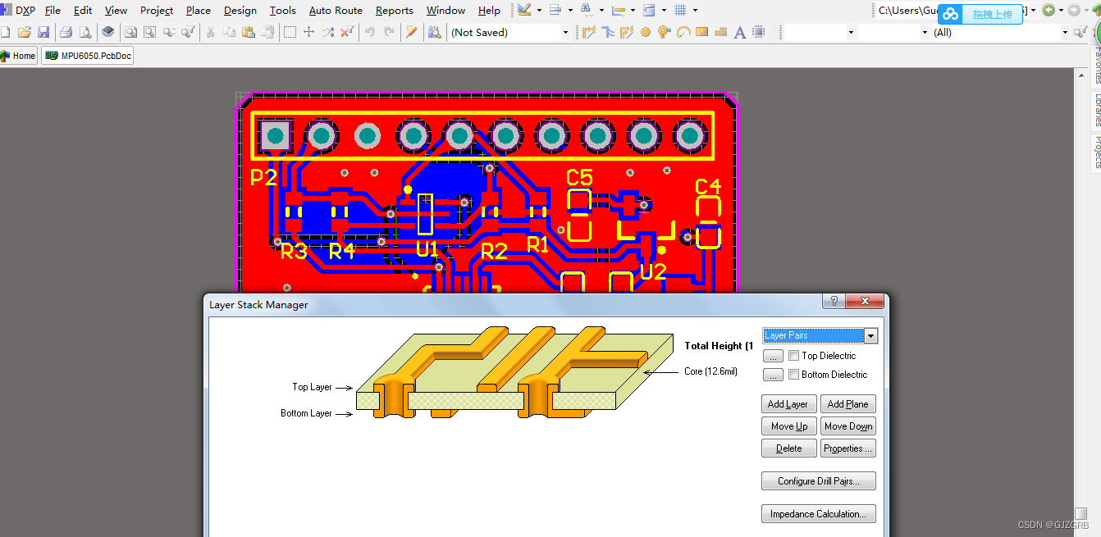This screenshot has height=537, width=1101.
Task: Click the Redo arrow icon
Action: click(389, 32)
